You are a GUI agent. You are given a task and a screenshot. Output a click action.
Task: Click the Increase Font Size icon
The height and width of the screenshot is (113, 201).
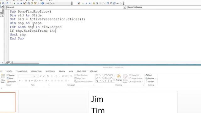tap(41, 76)
